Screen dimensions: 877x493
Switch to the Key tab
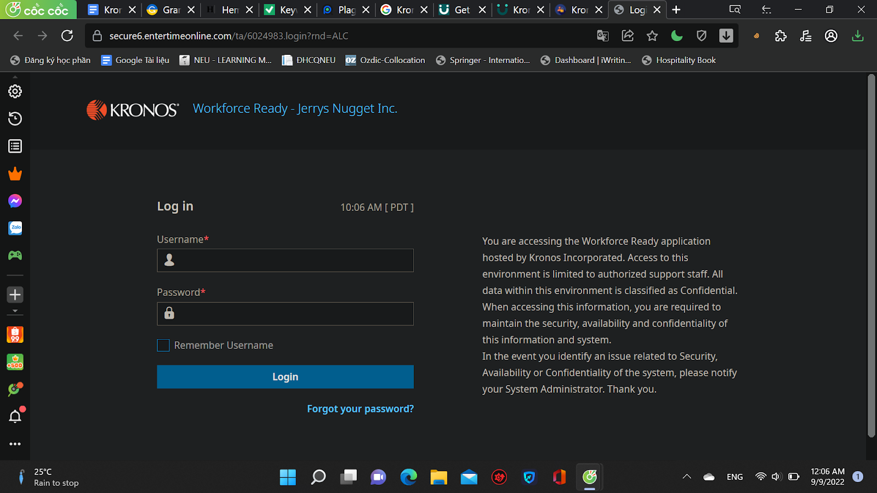tap(287, 10)
